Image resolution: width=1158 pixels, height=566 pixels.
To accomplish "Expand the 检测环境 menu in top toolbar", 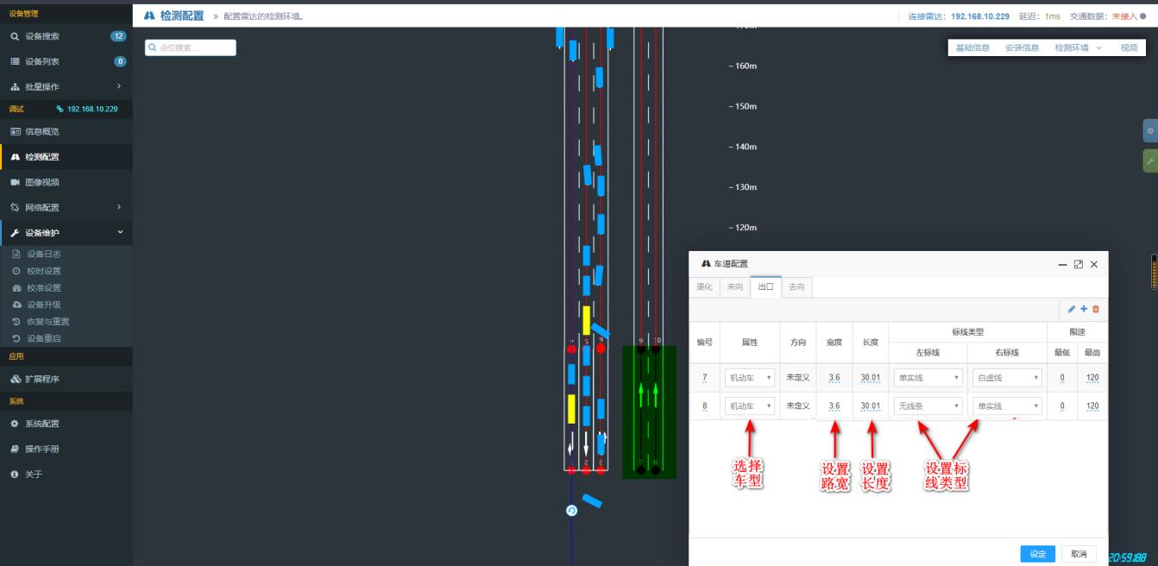I will [1077, 48].
